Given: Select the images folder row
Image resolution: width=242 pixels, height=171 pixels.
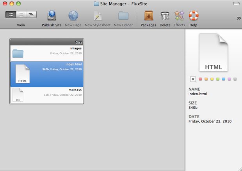Looking at the screenshot, I should coord(47,53).
